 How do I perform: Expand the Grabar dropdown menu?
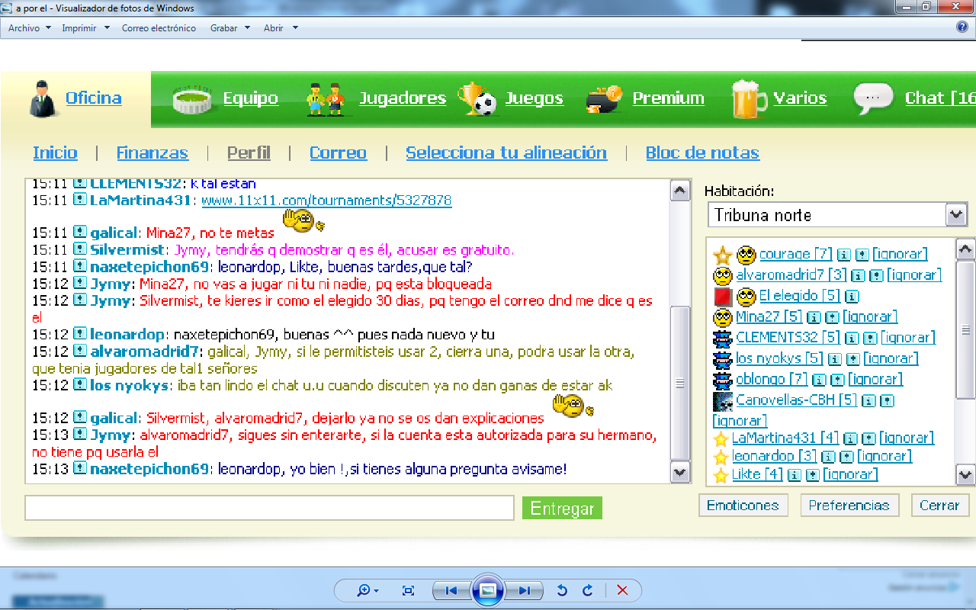coord(230,28)
